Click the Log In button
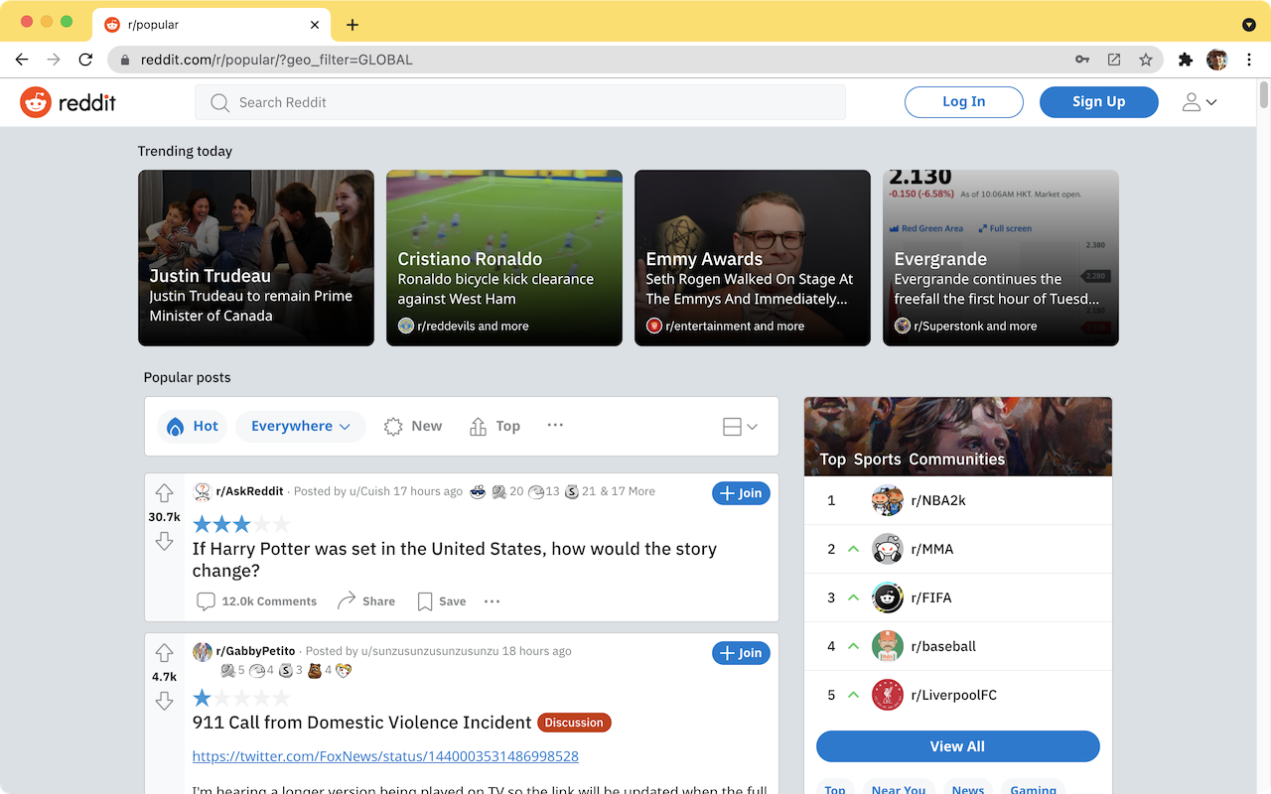The image size is (1271, 794). [x=963, y=102]
